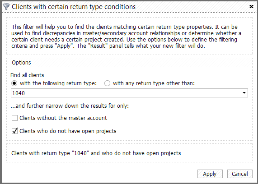Click the '...and further narrow down the results' text
This screenshot has height=184, width=258.
coord(70,106)
